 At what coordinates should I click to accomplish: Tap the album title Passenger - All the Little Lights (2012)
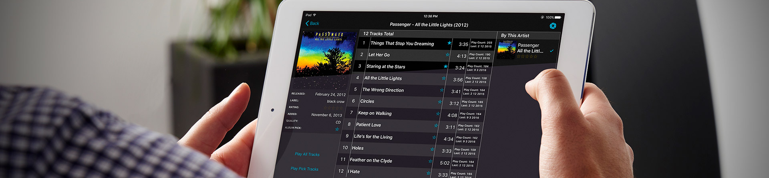(x=429, y=25)
